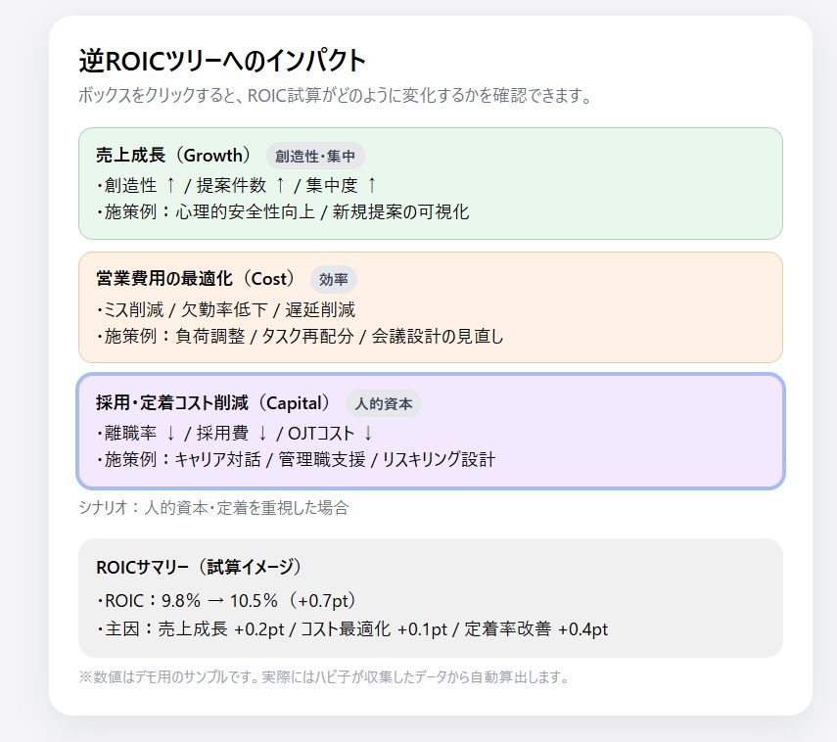Click the シナリオ scenario description text

coord(213,508)
